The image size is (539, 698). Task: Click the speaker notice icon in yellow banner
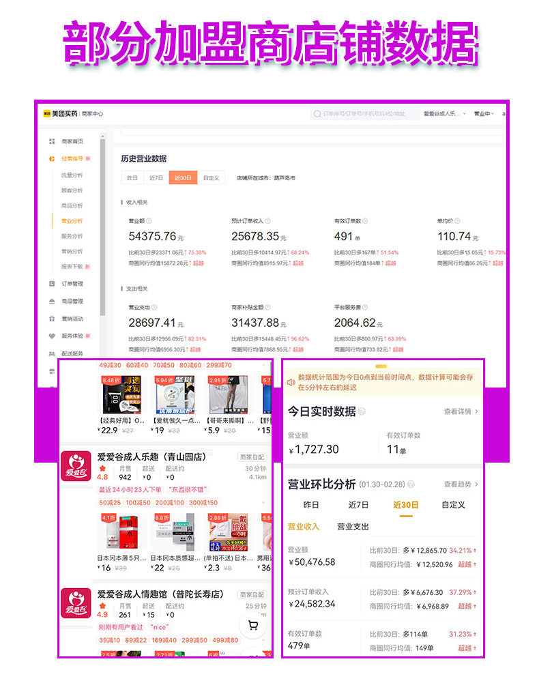pos(291,382)
